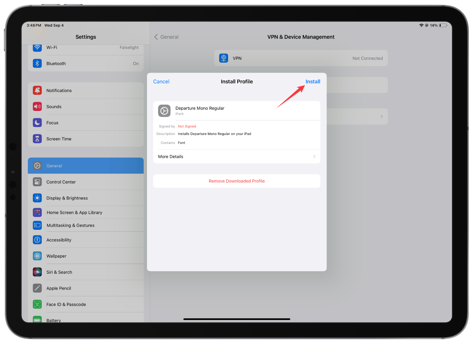Tap the Apple Pencil icon
Image resolution: width=474 pixels, height=344 pixels.
click(x=37, y=288)
